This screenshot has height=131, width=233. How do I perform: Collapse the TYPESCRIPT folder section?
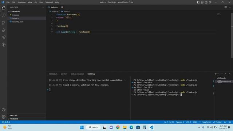pyautogui.click(x=27, y=11)
